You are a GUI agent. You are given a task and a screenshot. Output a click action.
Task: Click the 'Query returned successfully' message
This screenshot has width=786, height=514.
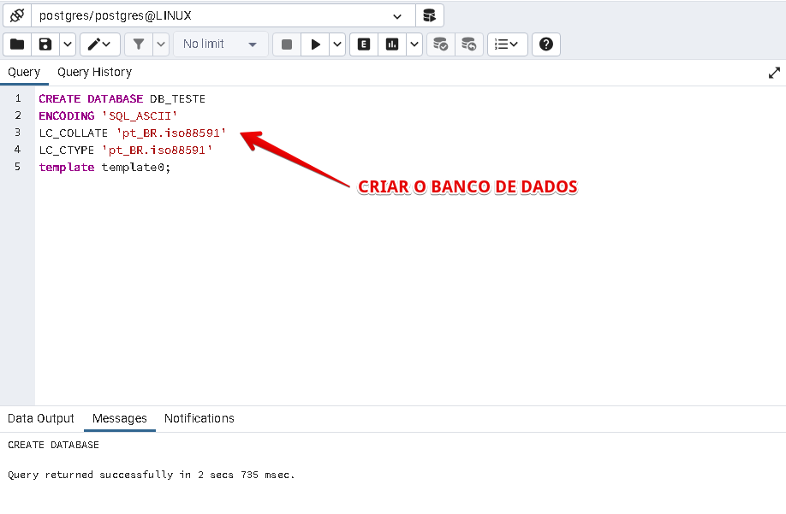point(151,475)
